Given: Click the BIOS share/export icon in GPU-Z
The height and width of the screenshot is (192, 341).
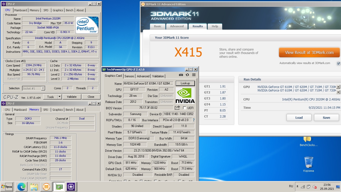Looking at the screenshot, I should coord(177,108).
